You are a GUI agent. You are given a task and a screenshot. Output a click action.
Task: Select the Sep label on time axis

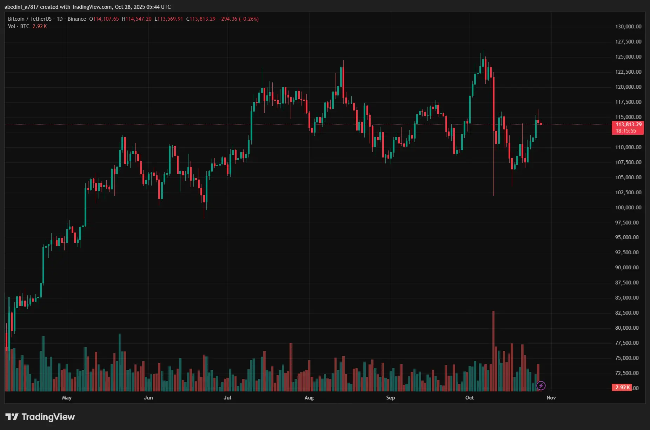point(390,398)
